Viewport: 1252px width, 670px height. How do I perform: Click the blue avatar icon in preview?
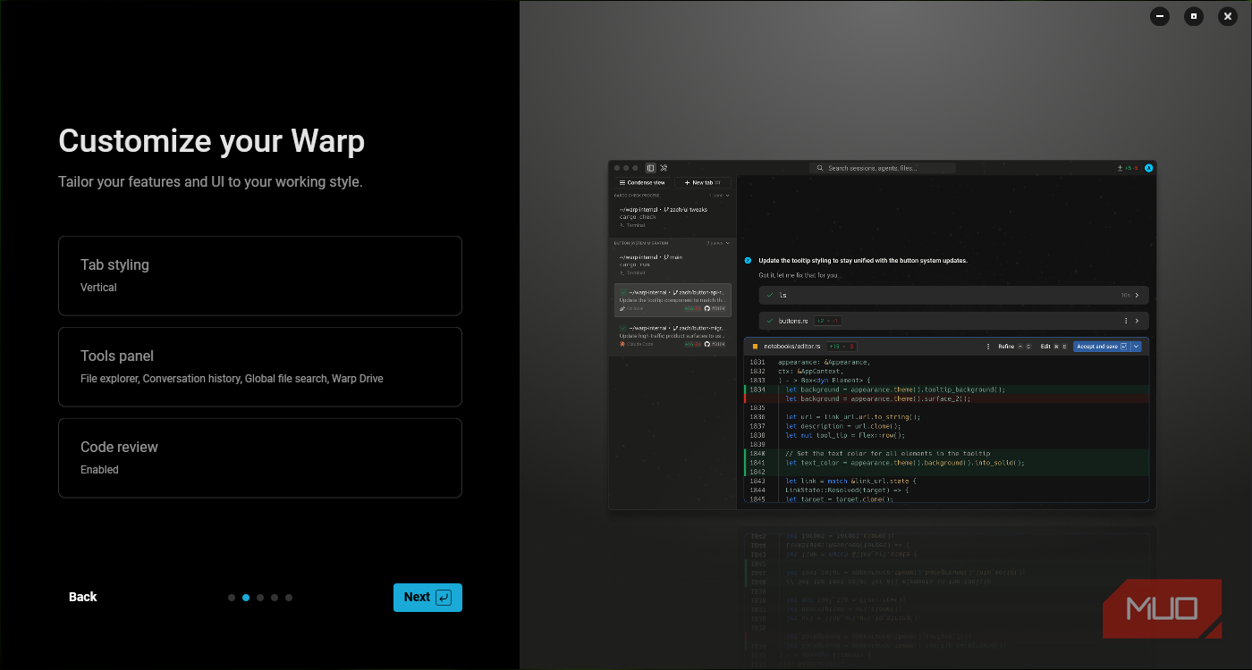coord(1149,168)
